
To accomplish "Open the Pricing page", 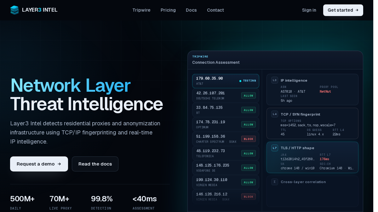I will [x=168, y=10].
